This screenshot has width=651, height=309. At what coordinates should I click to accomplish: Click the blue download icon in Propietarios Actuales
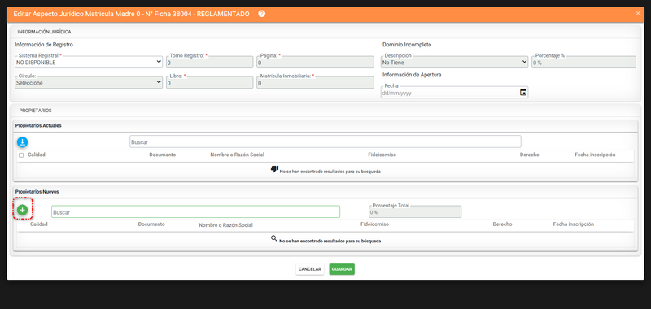coord(22,142)
